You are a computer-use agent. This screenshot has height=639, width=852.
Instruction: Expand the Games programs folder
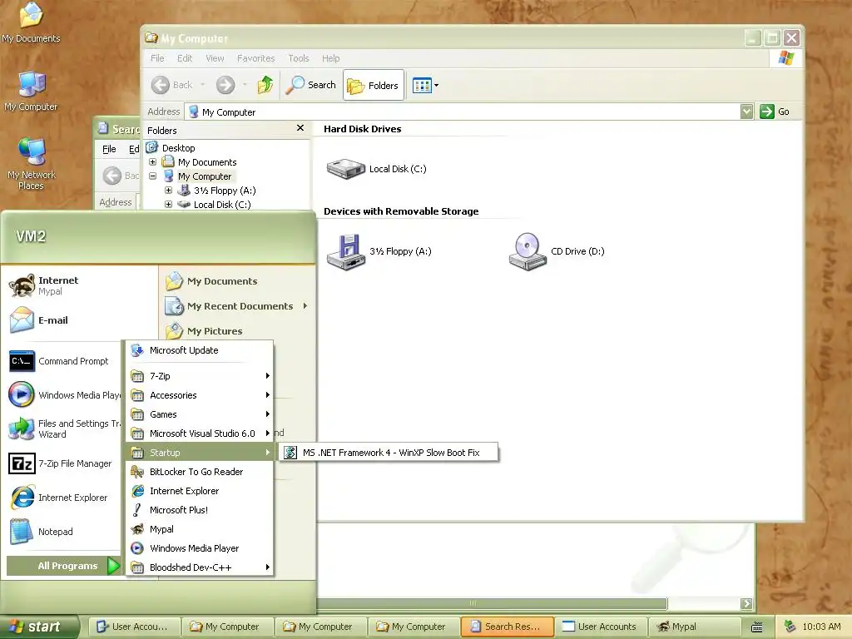pos(200,414)
